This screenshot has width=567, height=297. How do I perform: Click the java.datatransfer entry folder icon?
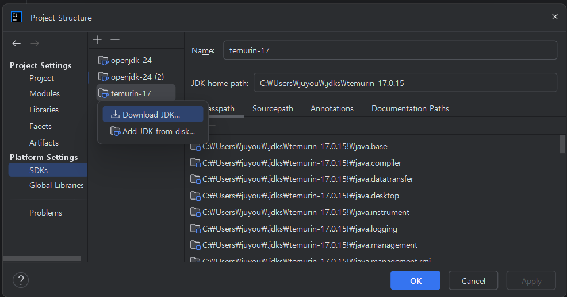click(196, 179)
